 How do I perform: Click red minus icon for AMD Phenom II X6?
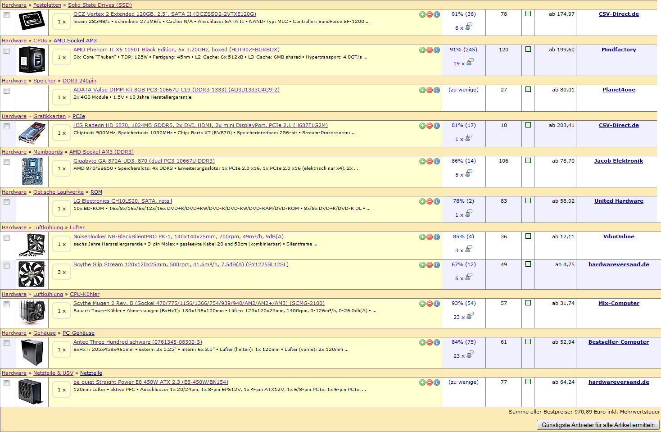[430, 50]
